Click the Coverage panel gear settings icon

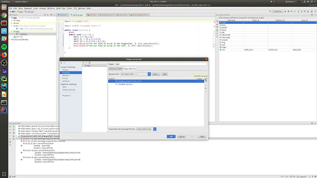point(312,15)
